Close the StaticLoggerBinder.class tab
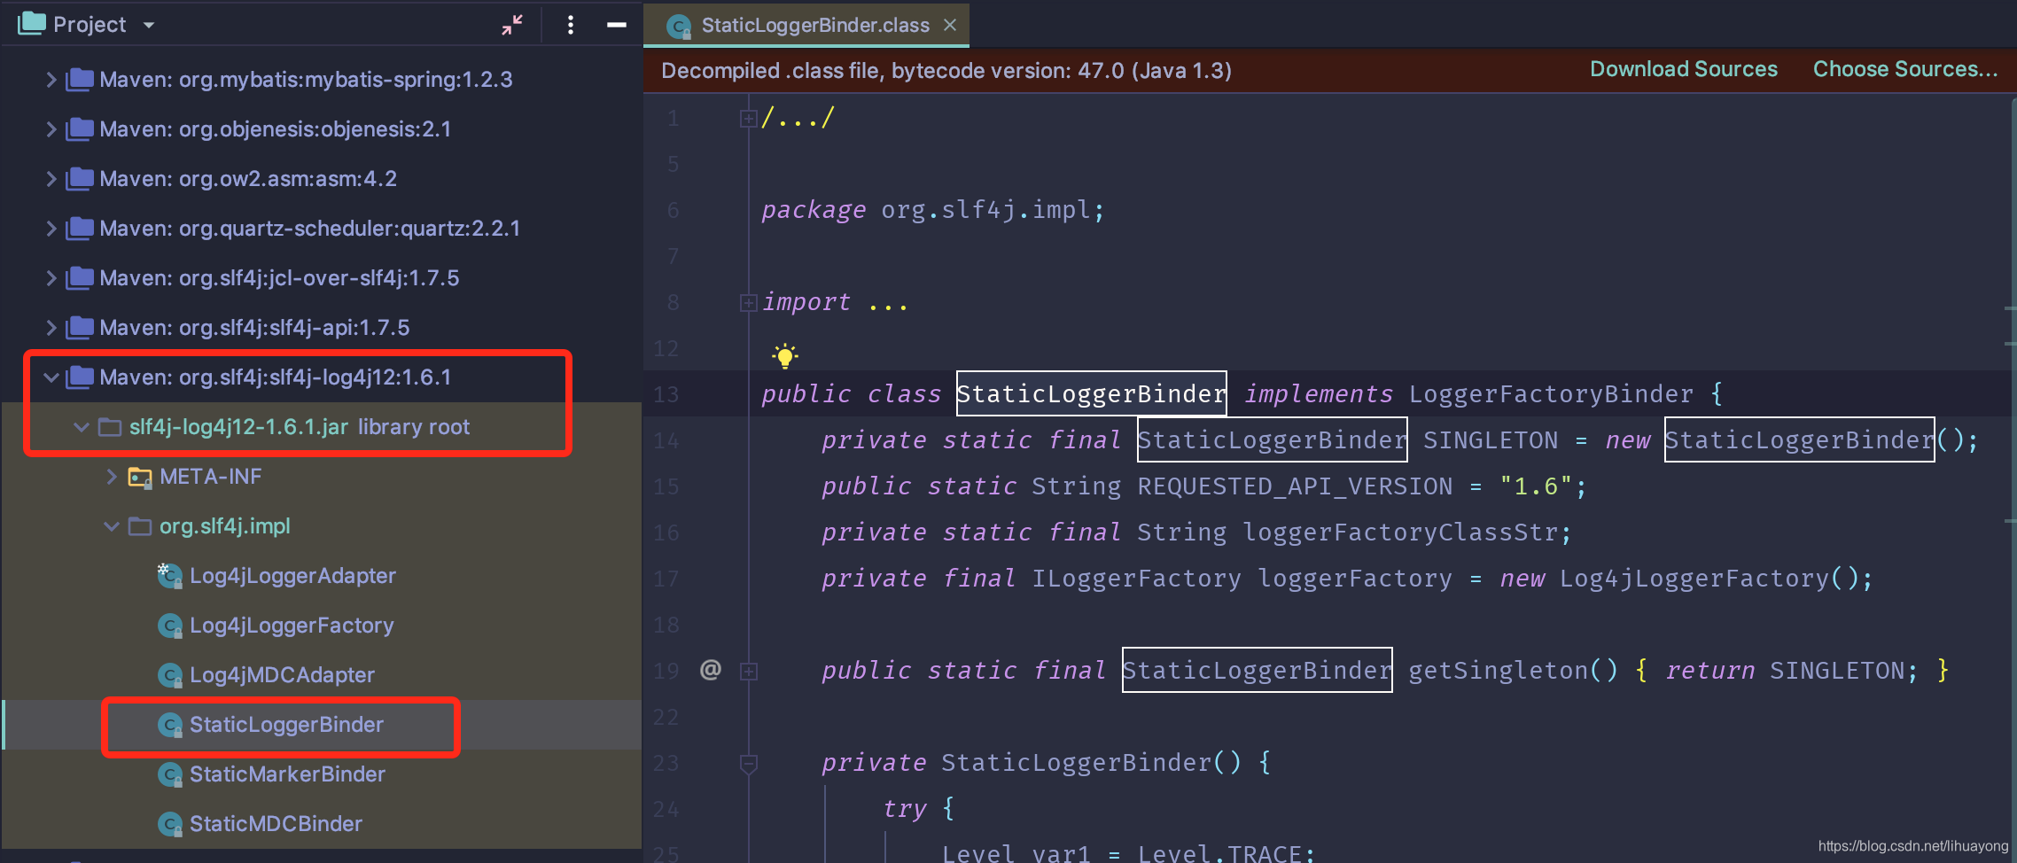This screenshot has width=2017, height=863. [x=950, y=25]
